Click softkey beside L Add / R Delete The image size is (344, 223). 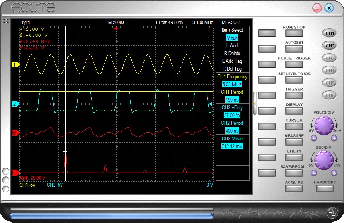pos(267,49)
